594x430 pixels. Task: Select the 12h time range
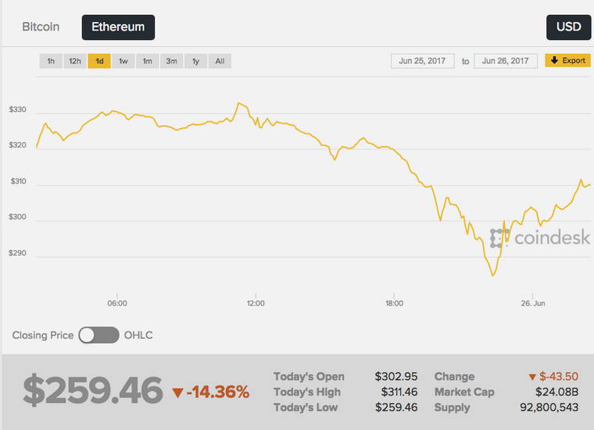pos(75,61)
